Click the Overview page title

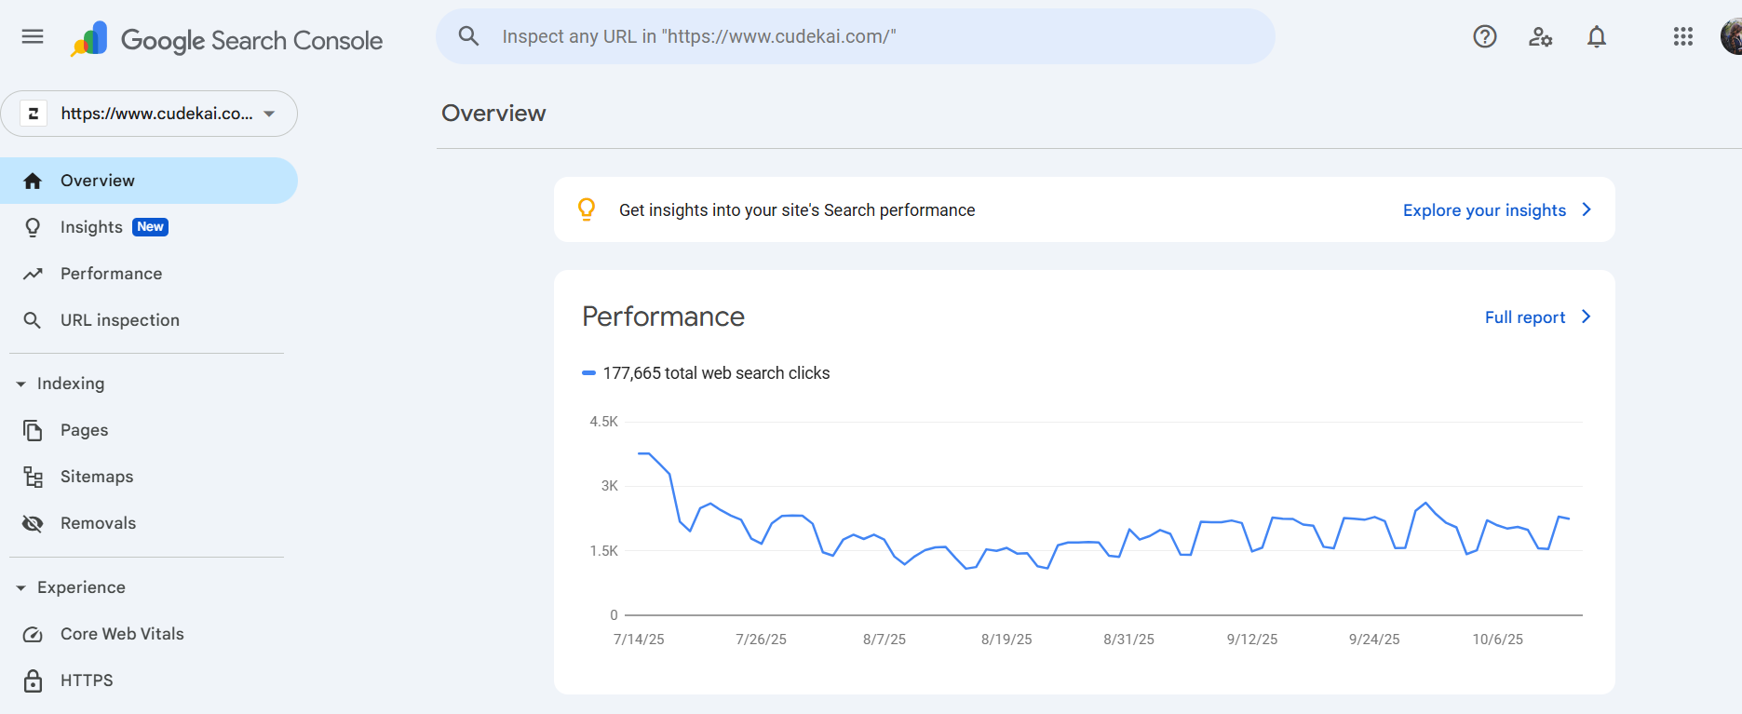point(493,114)
